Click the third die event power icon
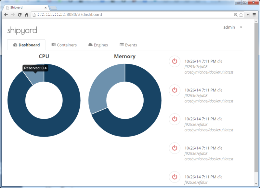Viewport: 260px width, 188px height. (x=175, y=119)
